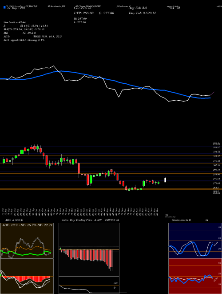222x294 pixels.
Task: Click the blue 12 Day SMA legend square
Action: (x=5, y=7)
